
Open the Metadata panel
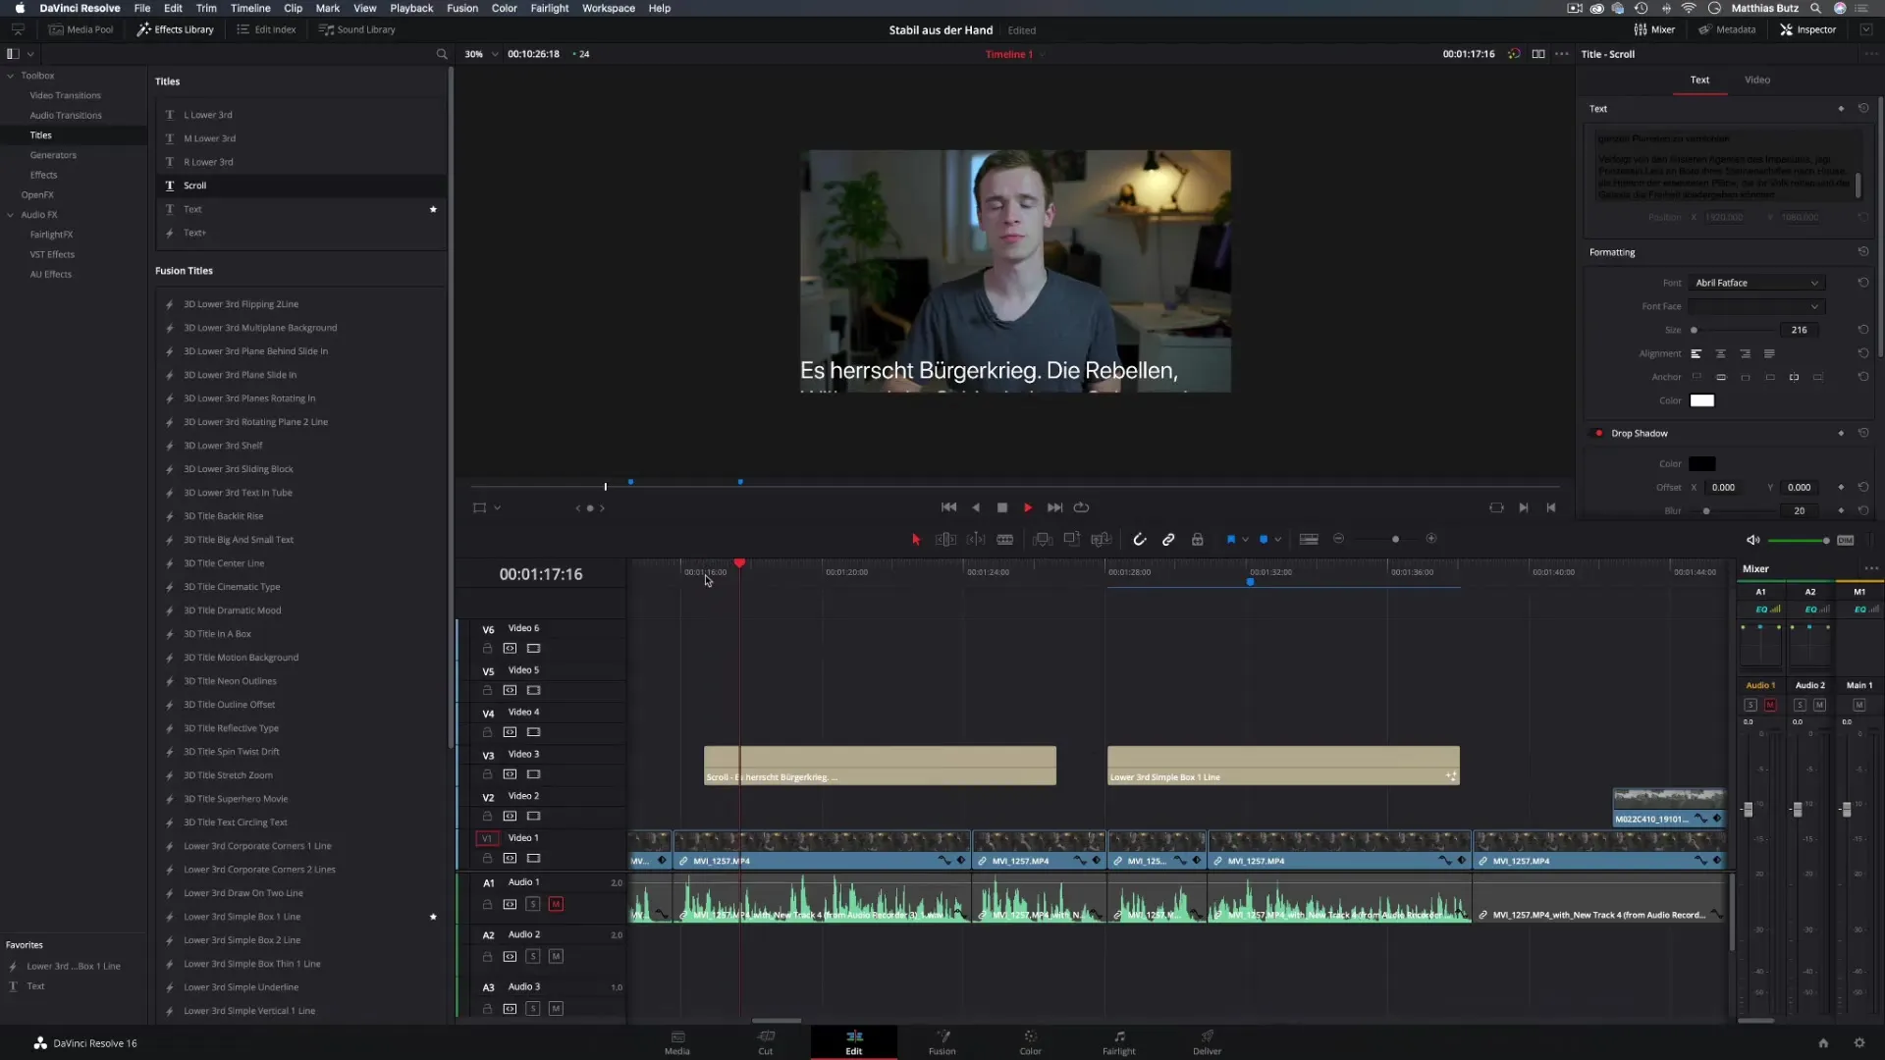(1727, 29)
